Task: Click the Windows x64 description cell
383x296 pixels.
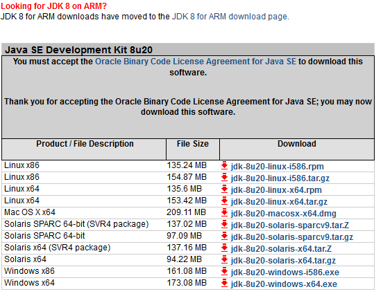Action: click(84, 283)
